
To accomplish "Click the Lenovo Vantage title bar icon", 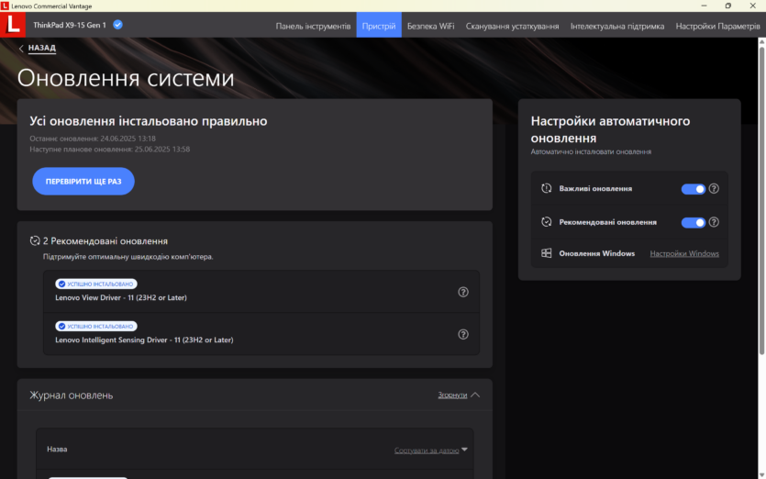I will 5,6.
